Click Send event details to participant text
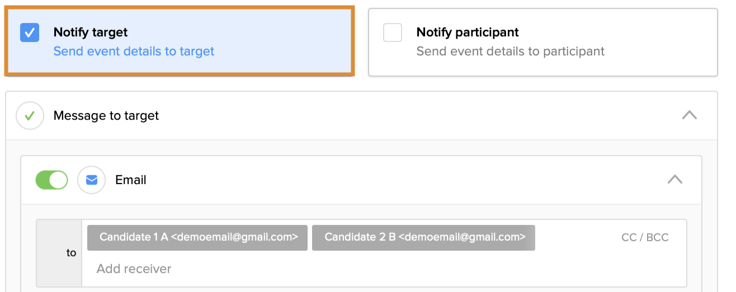Image resolution: width=736 pixels, height=292 pixels. (x=510, y=51)
